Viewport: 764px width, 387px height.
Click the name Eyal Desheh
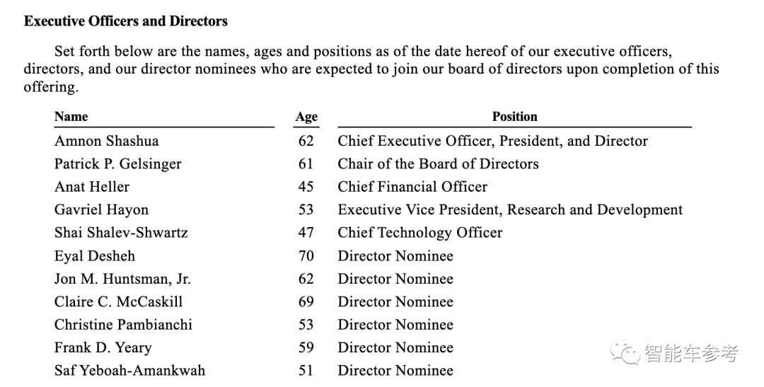pyautogui.click(x=95, y=256)
